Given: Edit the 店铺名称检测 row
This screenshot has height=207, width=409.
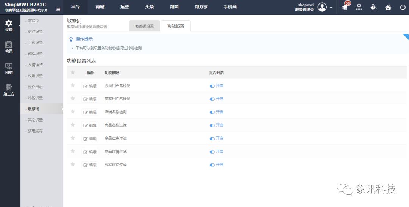Looking at the screenshot, I should pos(90,112).
